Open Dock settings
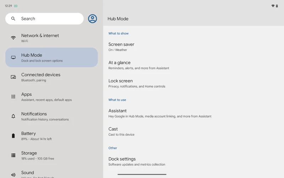 tap(122, 161)
